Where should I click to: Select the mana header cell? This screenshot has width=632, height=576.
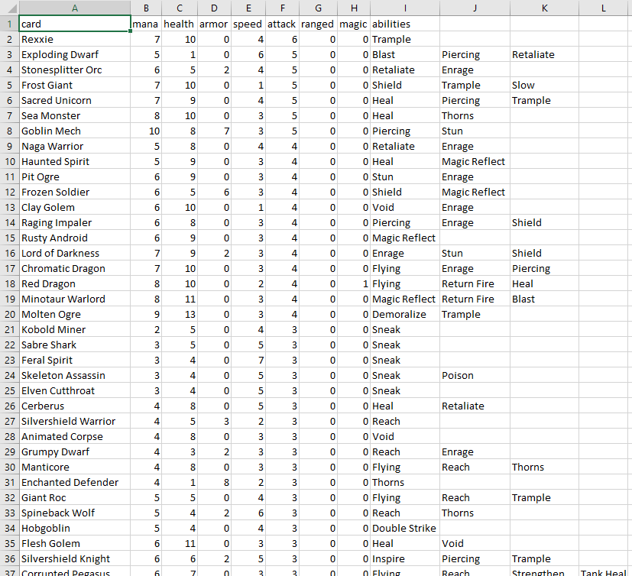[146, 24]
